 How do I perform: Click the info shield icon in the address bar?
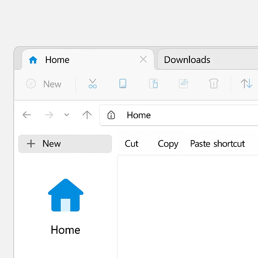tap(111, 115)
